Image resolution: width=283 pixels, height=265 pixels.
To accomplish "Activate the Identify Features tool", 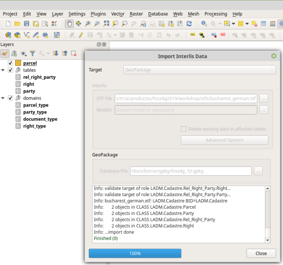I will (204, 24).
